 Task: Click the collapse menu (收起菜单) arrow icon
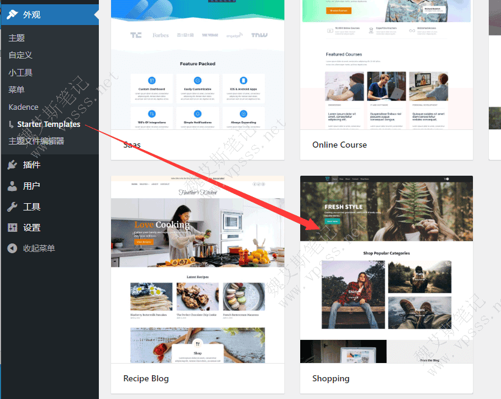(12, 248)
